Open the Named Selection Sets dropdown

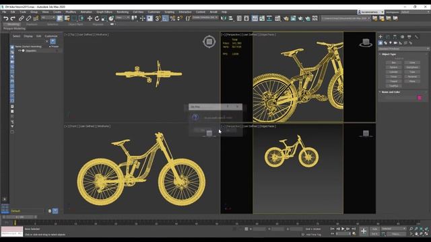point(205,18)
